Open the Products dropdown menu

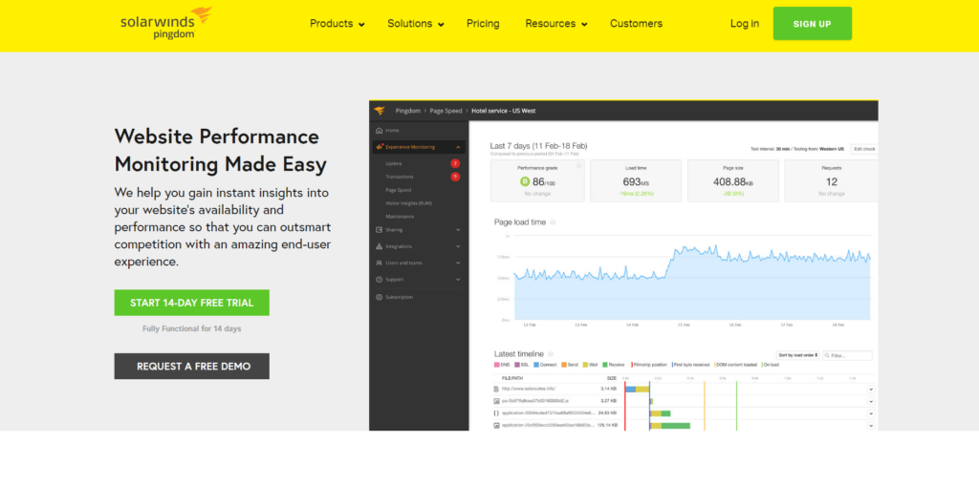coord(337,24)
